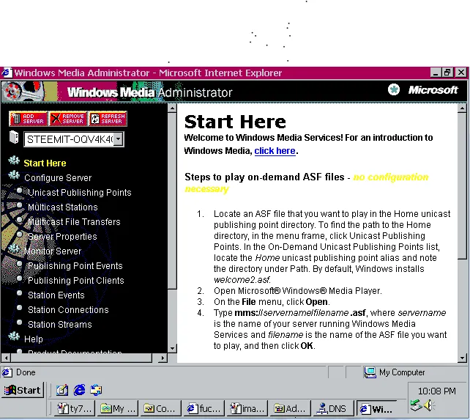The height and width of the screenshot is (420, 470).
Task: Click the film reel logo in header
Action: coord(23,92)
